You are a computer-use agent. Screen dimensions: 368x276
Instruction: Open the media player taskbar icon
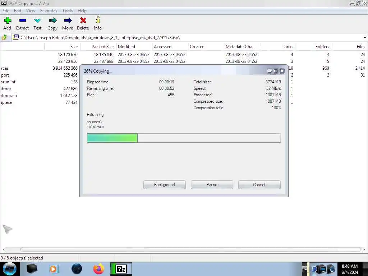coord(54,269)
